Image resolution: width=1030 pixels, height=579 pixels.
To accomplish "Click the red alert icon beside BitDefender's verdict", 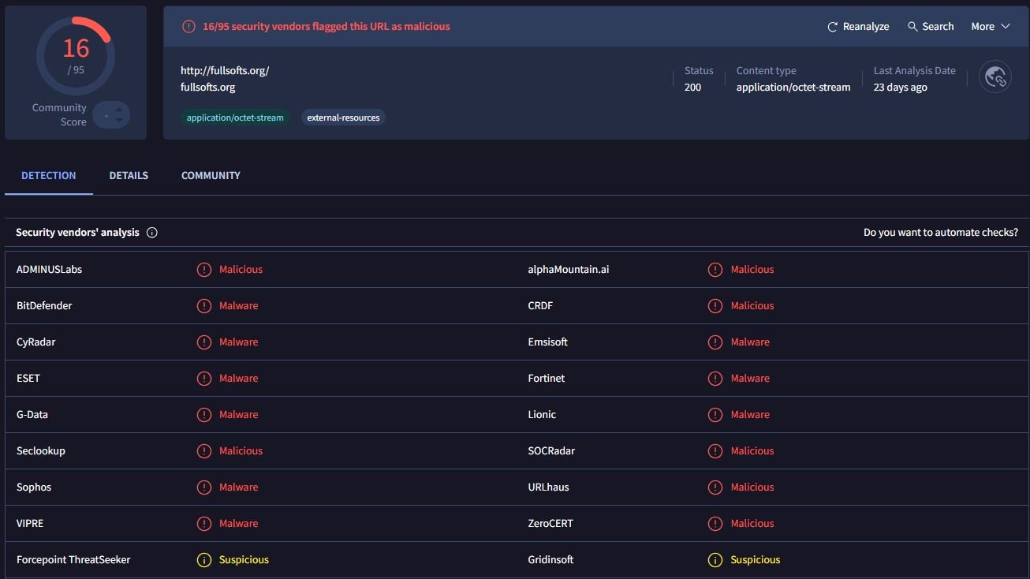I will pyautogui.click(x=204, y=306).
